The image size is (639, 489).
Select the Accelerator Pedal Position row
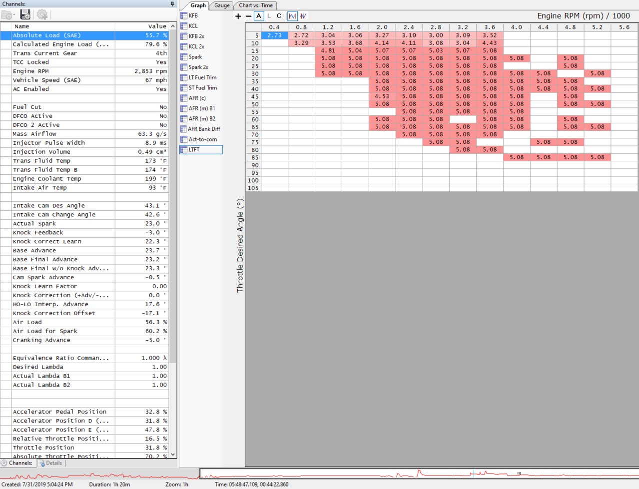pos(84,412)
